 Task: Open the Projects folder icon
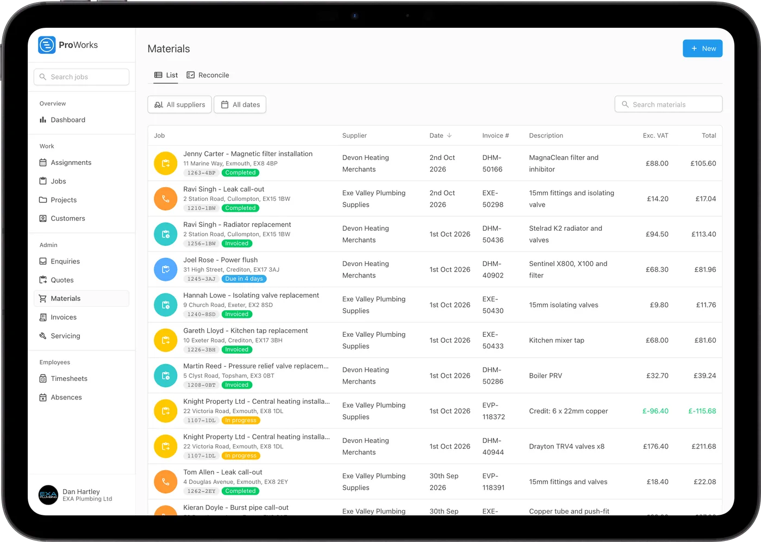(43, 200)
